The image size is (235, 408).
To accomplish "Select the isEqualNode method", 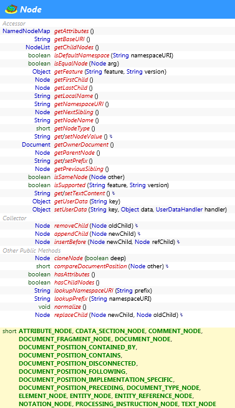I will pos(70,64).
